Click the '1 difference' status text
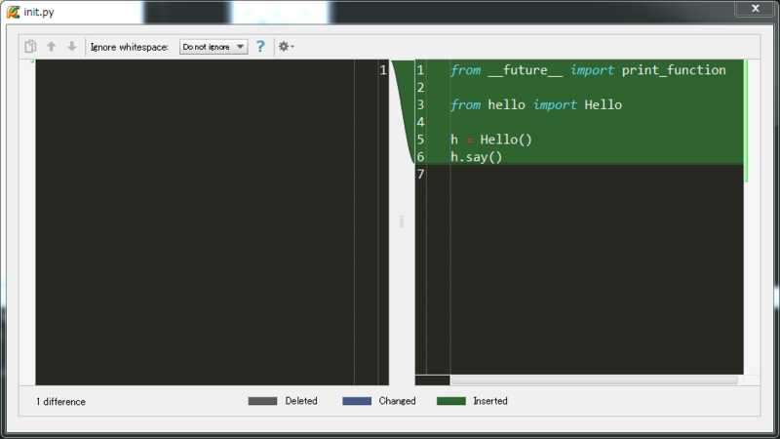Screen dimensions: 780x439 pos(60,402)
